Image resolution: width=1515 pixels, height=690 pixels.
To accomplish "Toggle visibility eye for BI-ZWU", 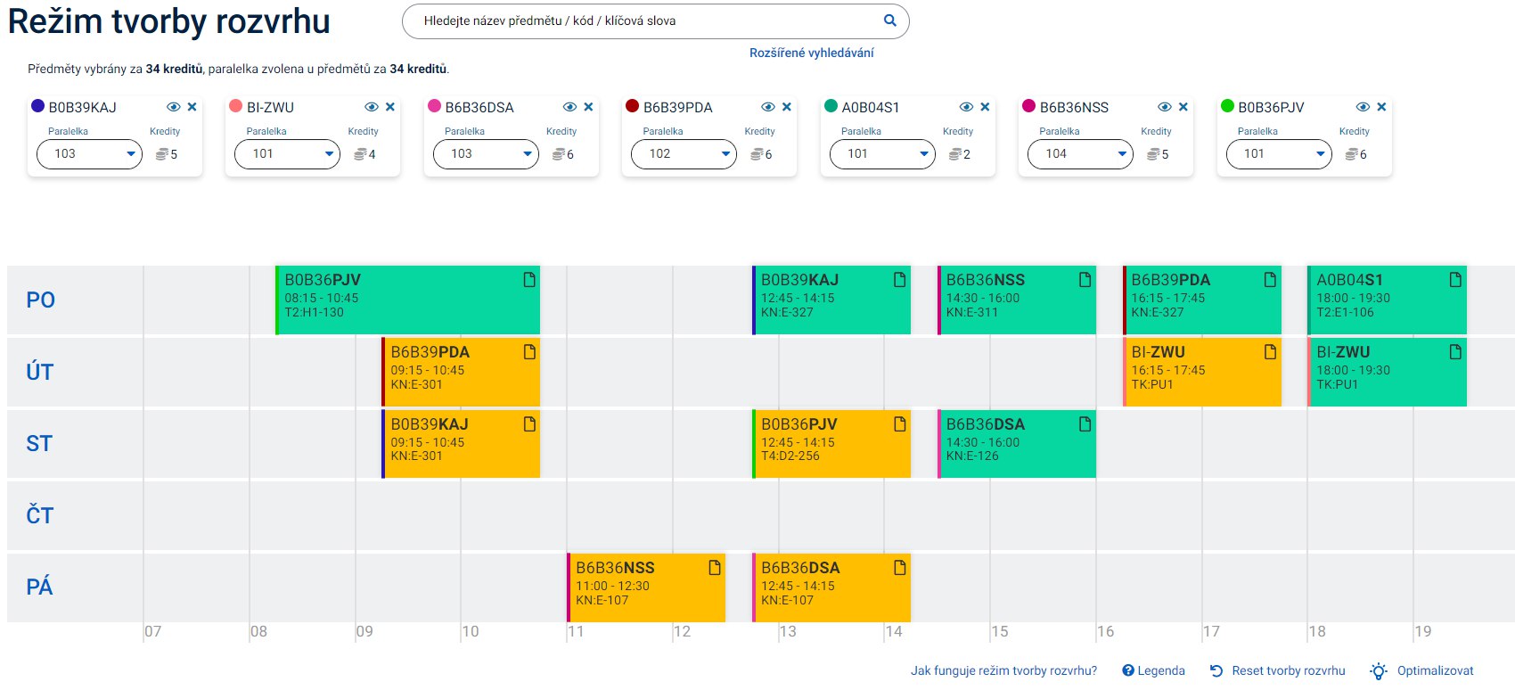I will click(372, 107).
